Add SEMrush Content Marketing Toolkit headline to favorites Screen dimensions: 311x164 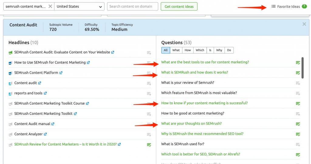149,114
